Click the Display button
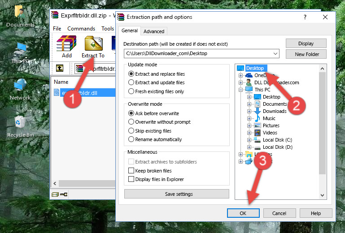This screenshot has height=233, width=345. tap(306, 43)
